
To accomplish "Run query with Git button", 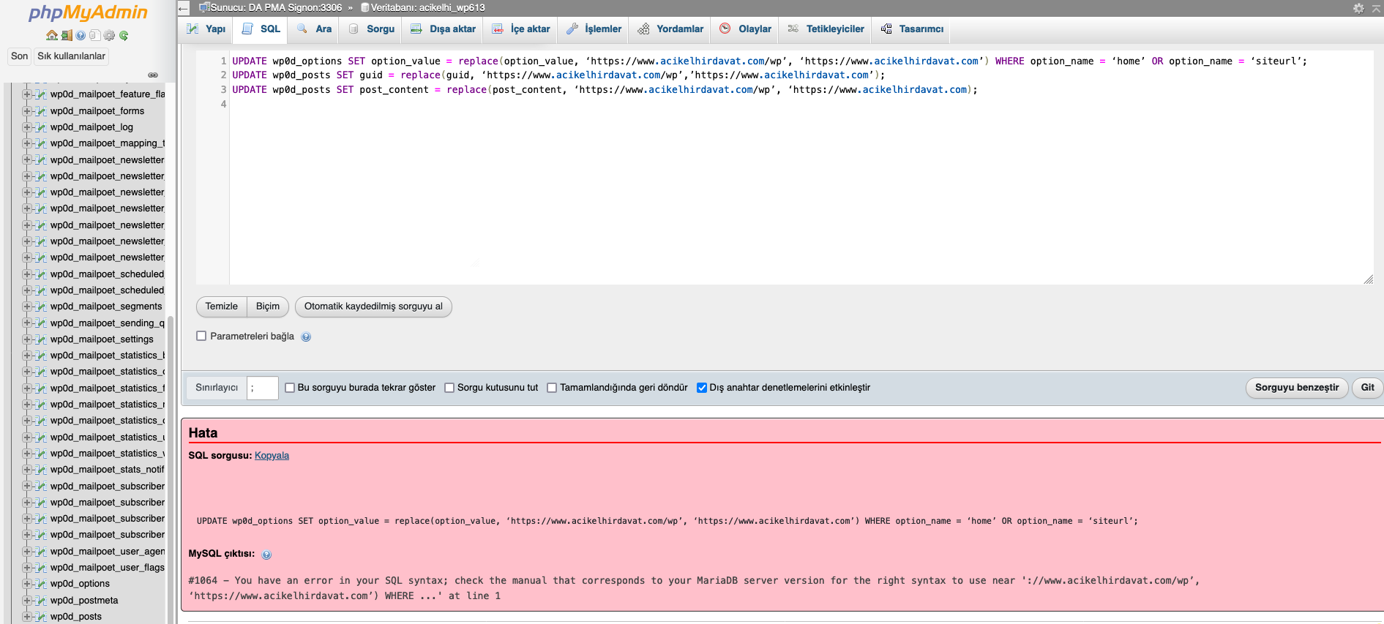I will coord(1367,388).
